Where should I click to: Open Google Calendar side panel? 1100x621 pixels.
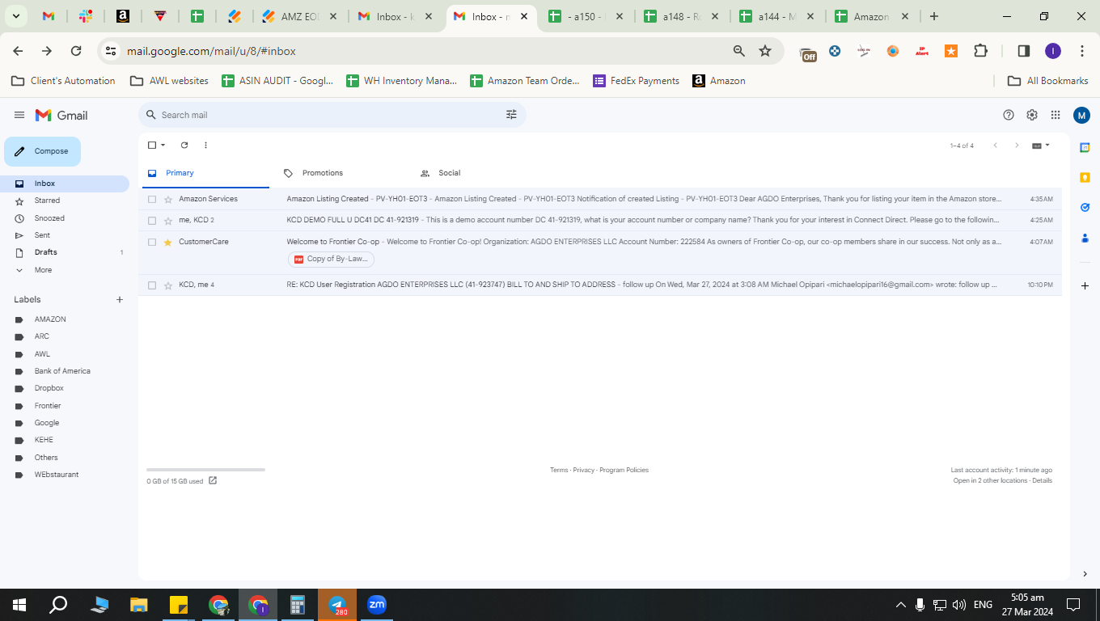[x=1085, y=147]
